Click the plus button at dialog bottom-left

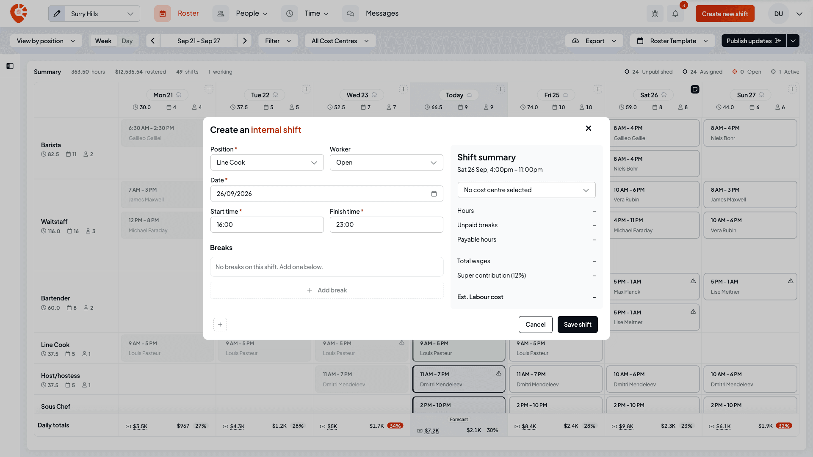click(x=220, y=325)
